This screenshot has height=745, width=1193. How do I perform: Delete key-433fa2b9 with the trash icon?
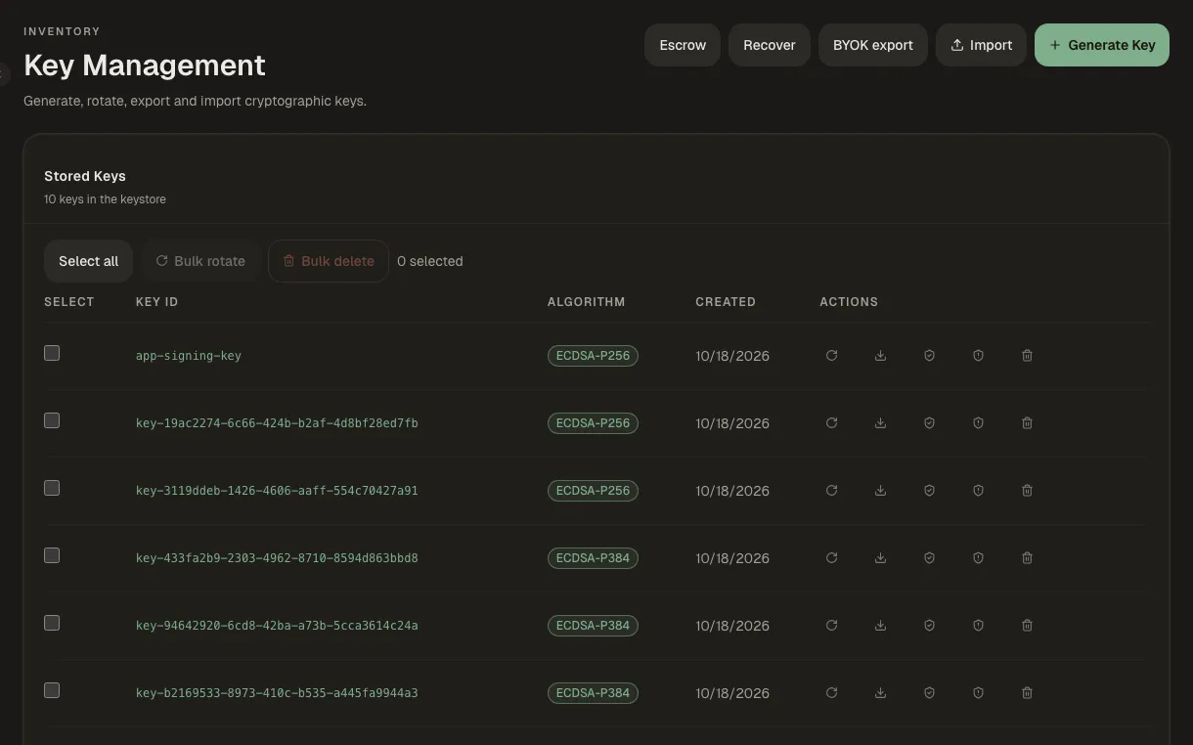click(x=1027, y=558)
